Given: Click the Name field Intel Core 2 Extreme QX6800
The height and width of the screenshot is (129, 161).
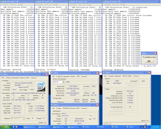Looking at the screenshot, I should 23,83.
